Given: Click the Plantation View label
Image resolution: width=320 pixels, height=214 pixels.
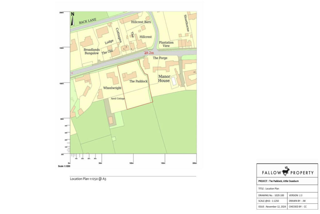Looking at the screenshot, I should [x=166, y=44].
